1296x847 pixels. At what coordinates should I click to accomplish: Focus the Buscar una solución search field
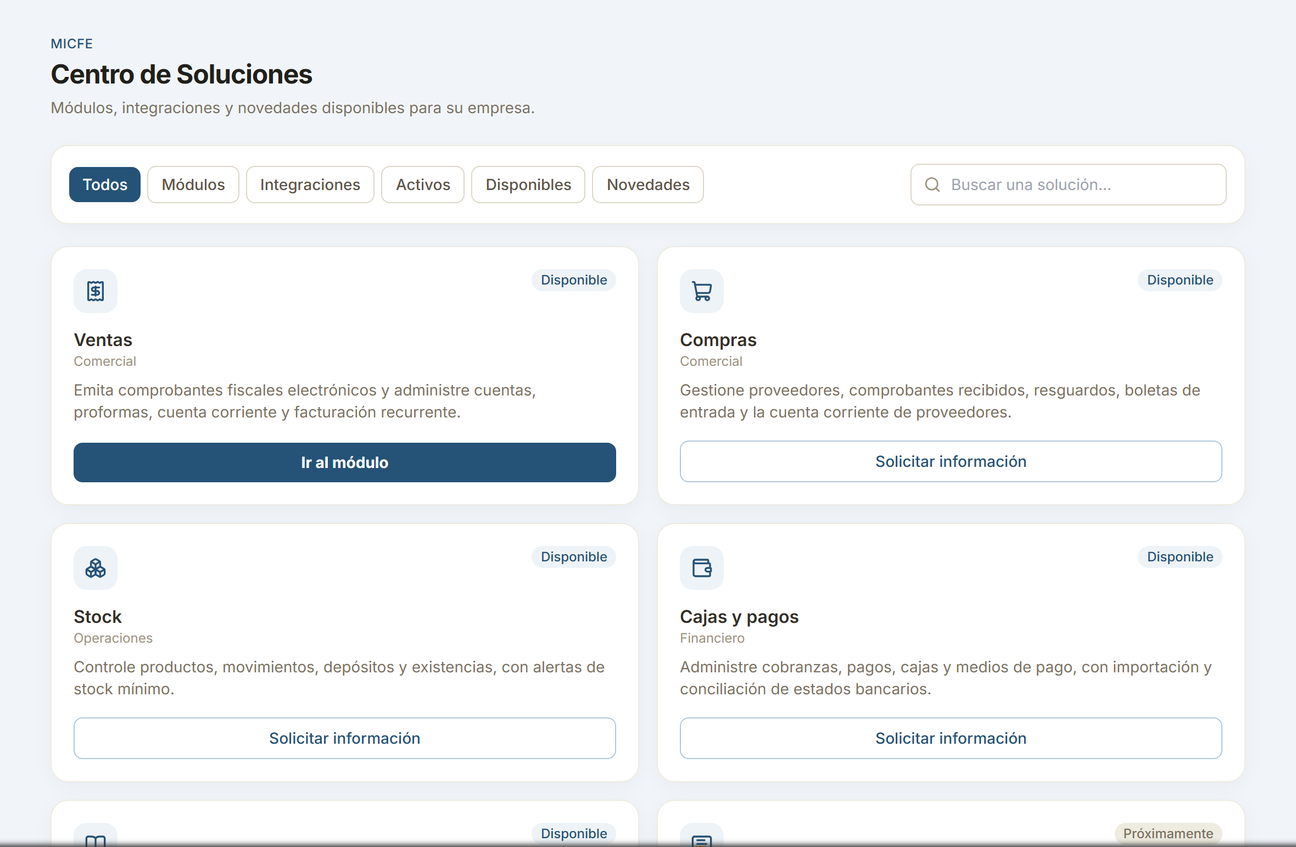pyautogui.click(x=1069, y=185)
